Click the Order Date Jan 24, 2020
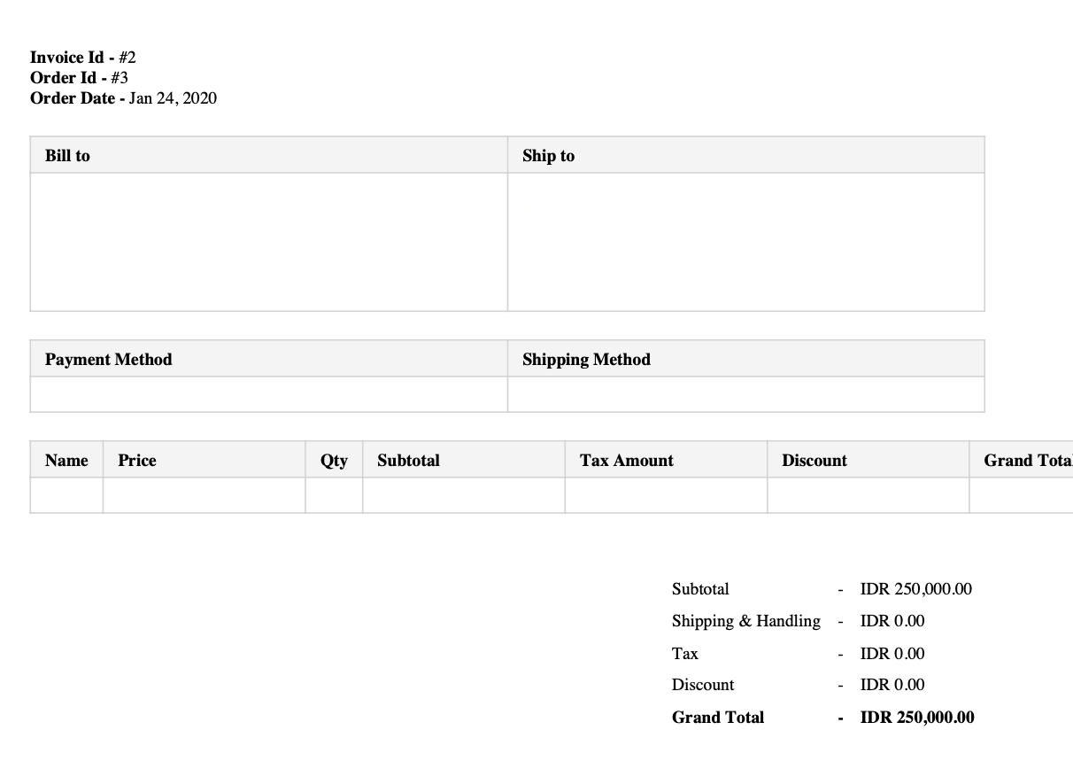1073x769 pixels. click(x=123, y=98)
